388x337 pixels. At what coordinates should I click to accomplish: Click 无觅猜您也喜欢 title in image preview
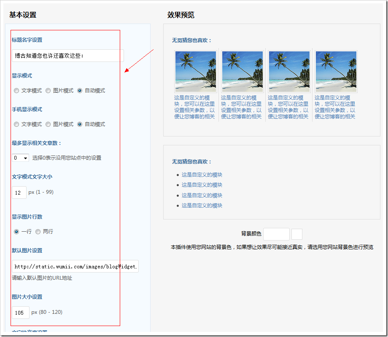point(192,40)
